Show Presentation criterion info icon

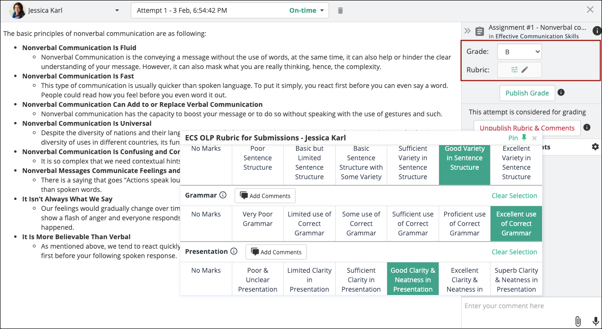pos(234,251)
